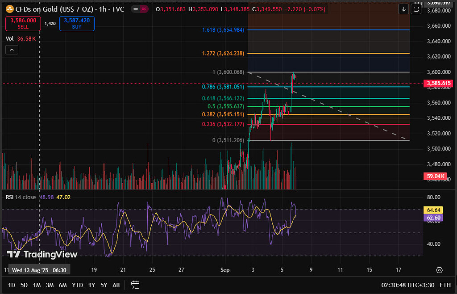Image resolution: width=457 pixels, height=294 pixels.
Task: Open the go-to-date calendar icon
Action: tap(135, 285)
